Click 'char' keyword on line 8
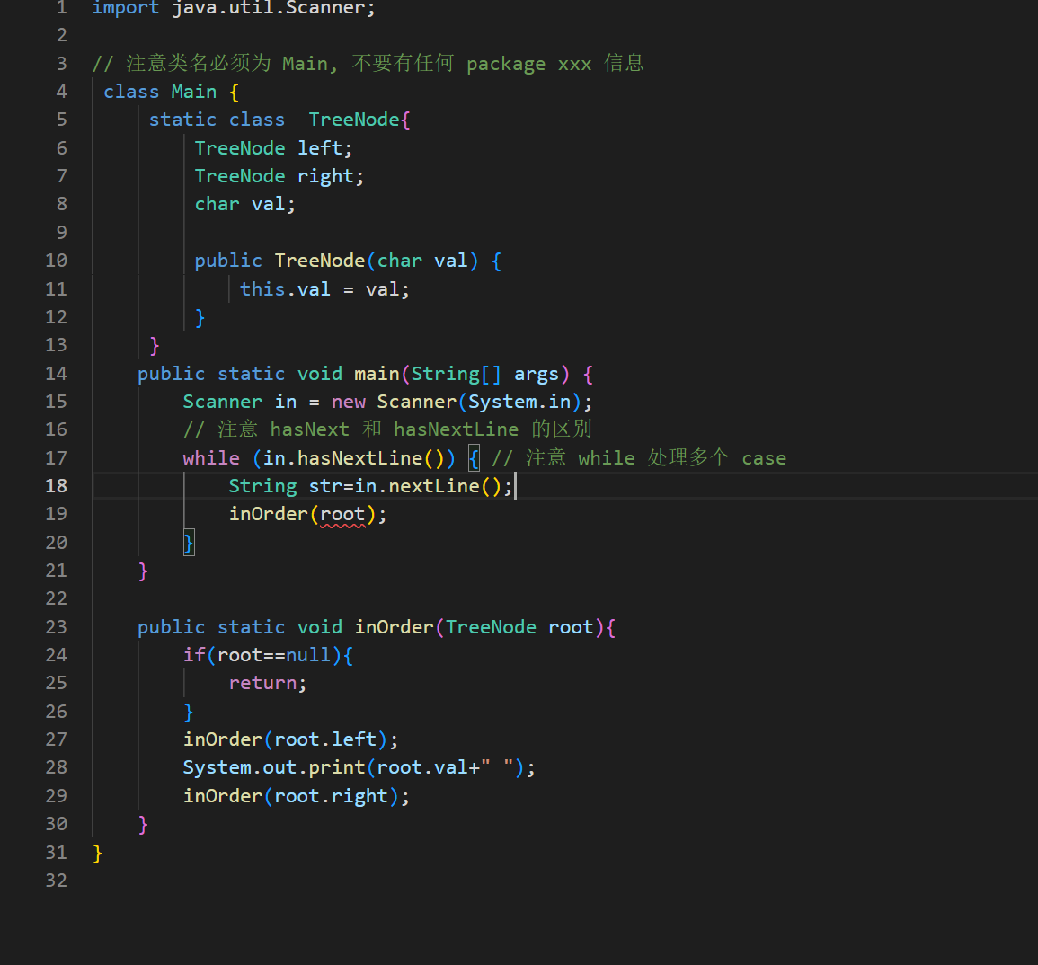The image size is (1038, 965). [x=217, y=205]
